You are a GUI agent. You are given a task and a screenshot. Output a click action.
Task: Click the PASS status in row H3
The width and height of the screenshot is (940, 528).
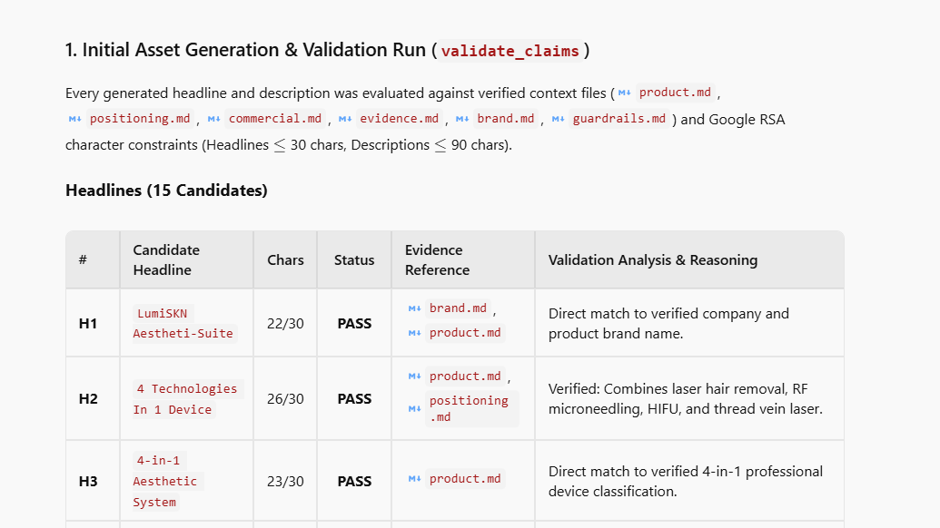coord(354,482)
